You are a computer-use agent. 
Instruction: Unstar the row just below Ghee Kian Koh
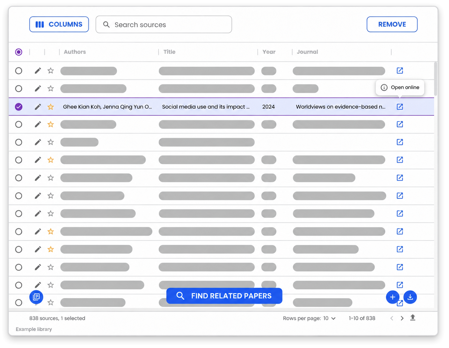(51, 124)
